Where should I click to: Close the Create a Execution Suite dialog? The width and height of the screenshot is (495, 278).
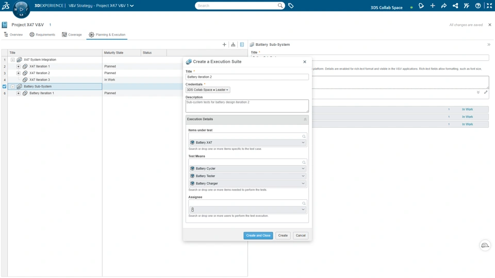[x=305, y=62]
